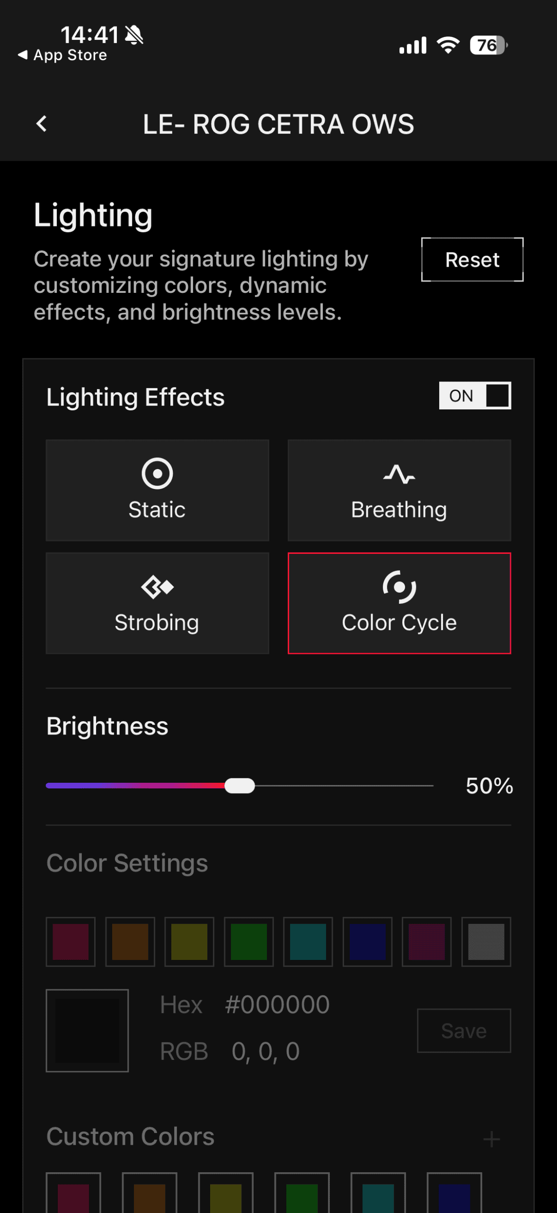
Task: Edit the Hex #000000 value field
Action: [x=277, y=1004]
